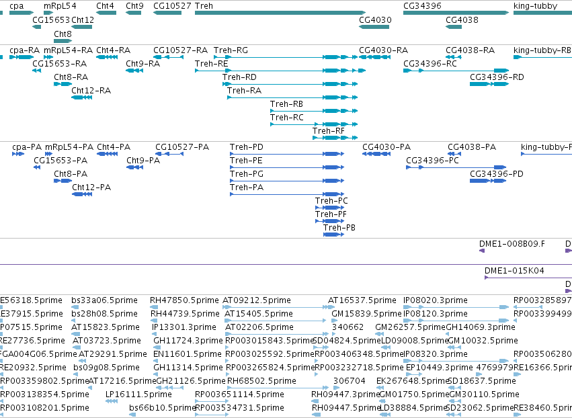
Task: Click the RH09447.3prime EST label
Action: (x=345, y=394)
